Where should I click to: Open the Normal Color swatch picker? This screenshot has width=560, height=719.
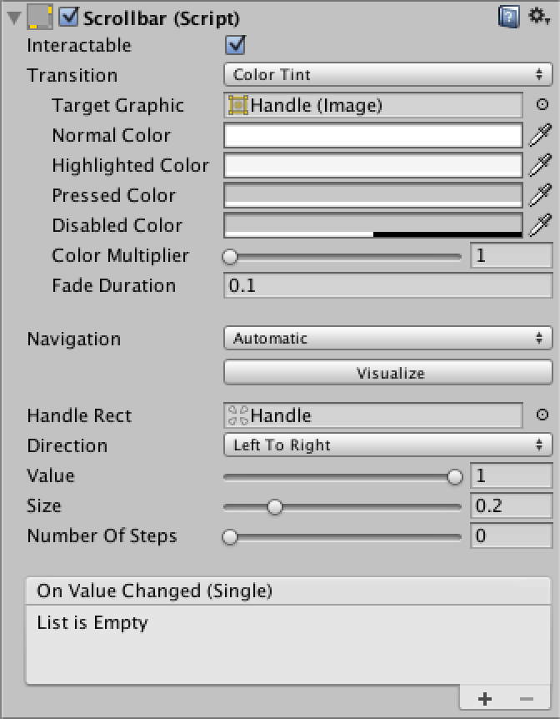tap(373, 135)
